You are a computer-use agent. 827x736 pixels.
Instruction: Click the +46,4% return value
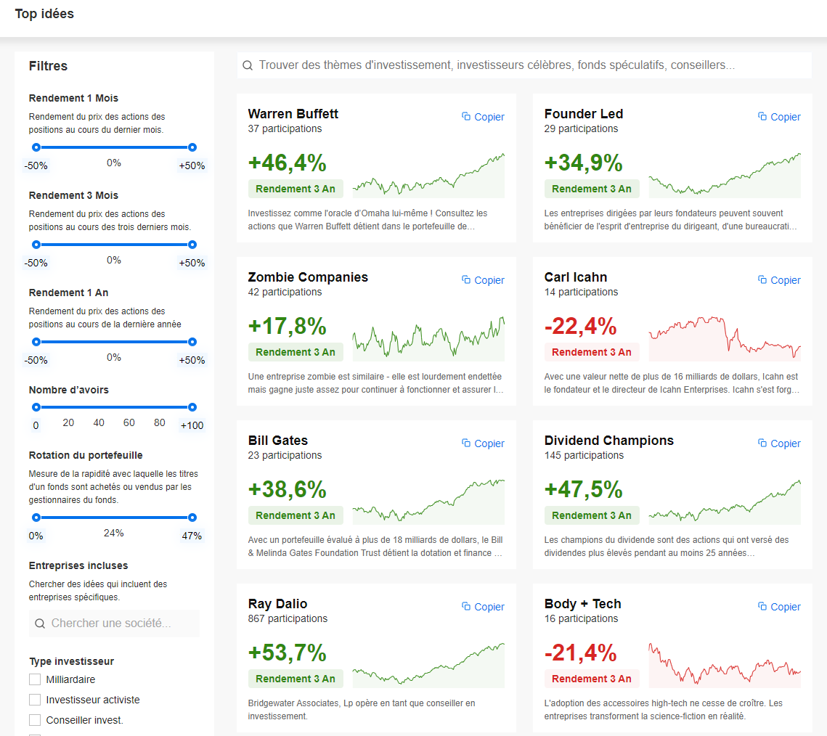[x=288, y=163]
